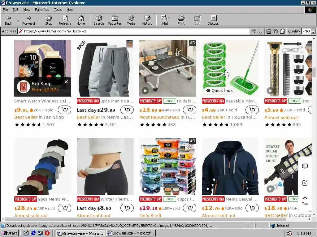
Task: Open hair trimmer product image
Action: (288, 68)
